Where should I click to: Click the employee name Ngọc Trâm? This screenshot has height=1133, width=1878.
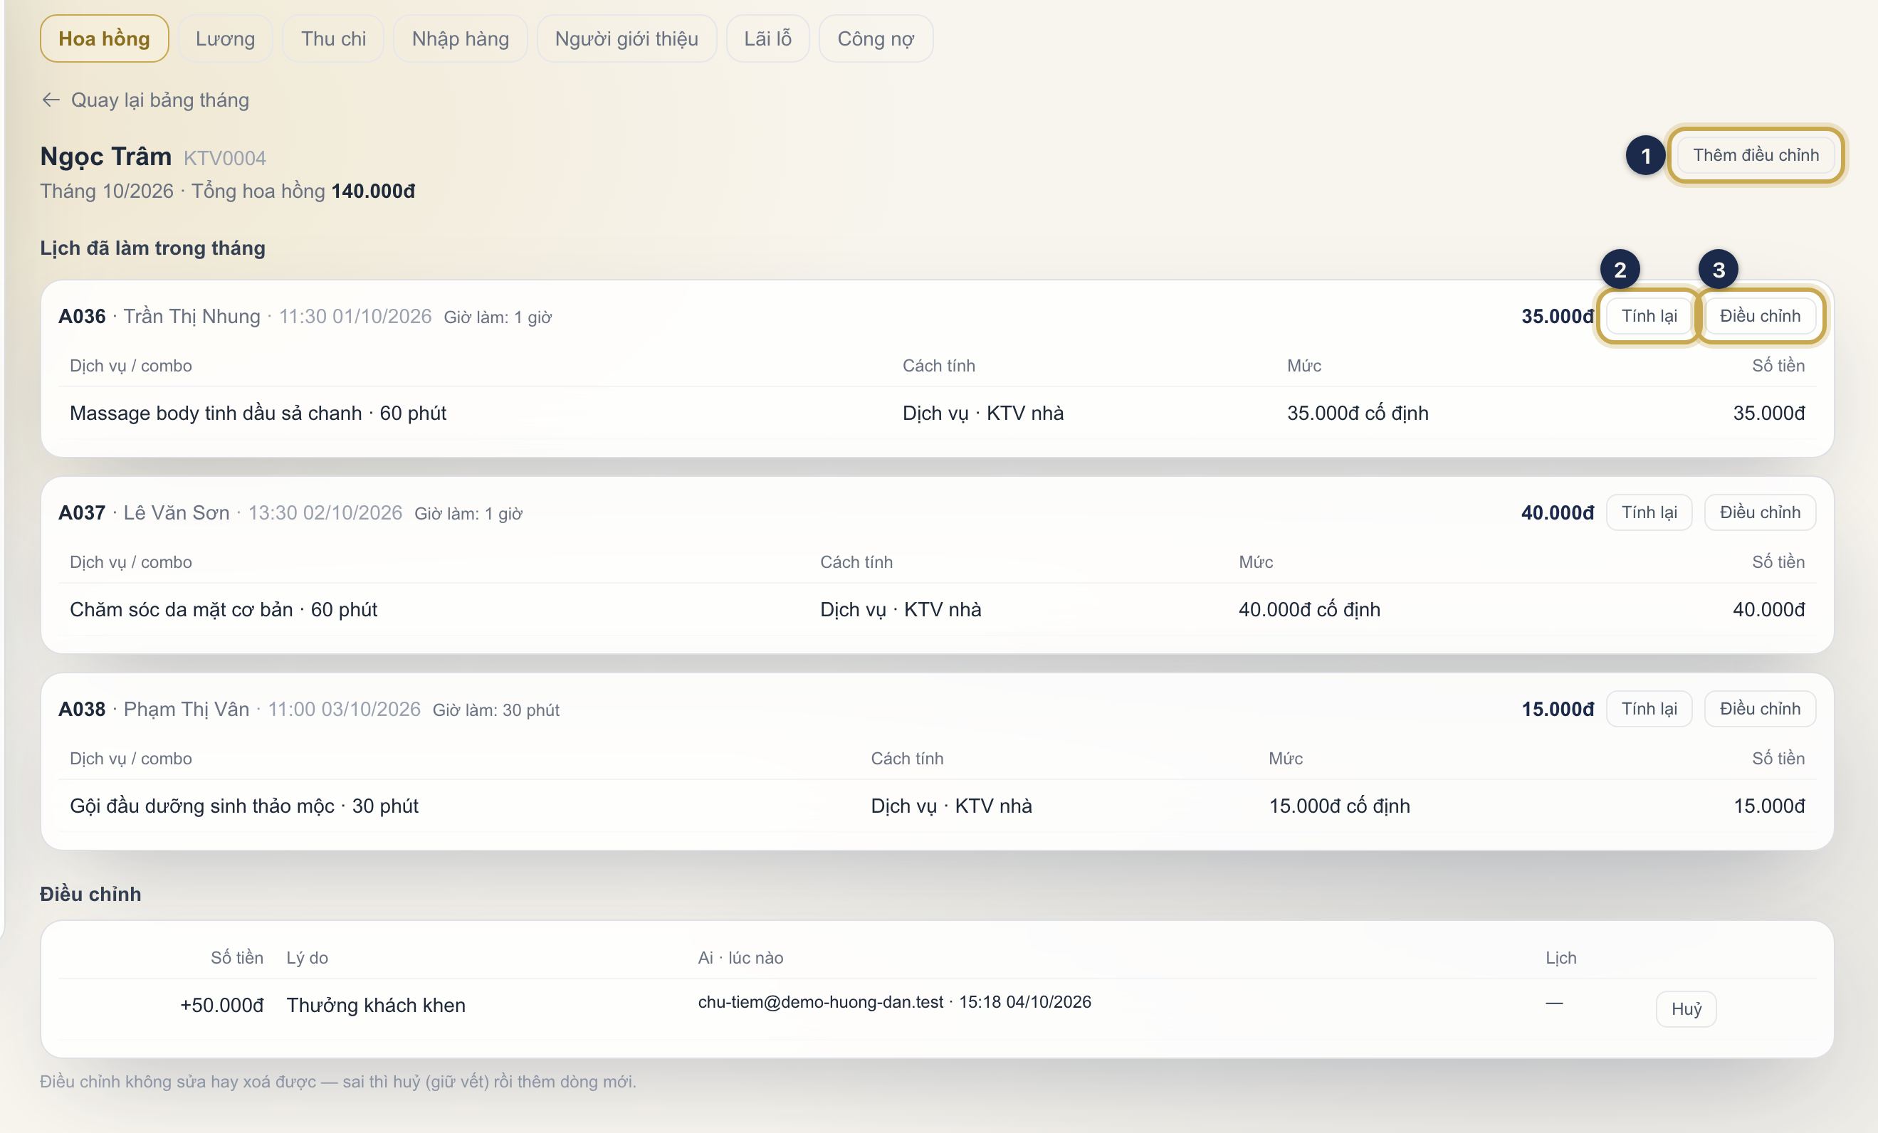[106, 156]
